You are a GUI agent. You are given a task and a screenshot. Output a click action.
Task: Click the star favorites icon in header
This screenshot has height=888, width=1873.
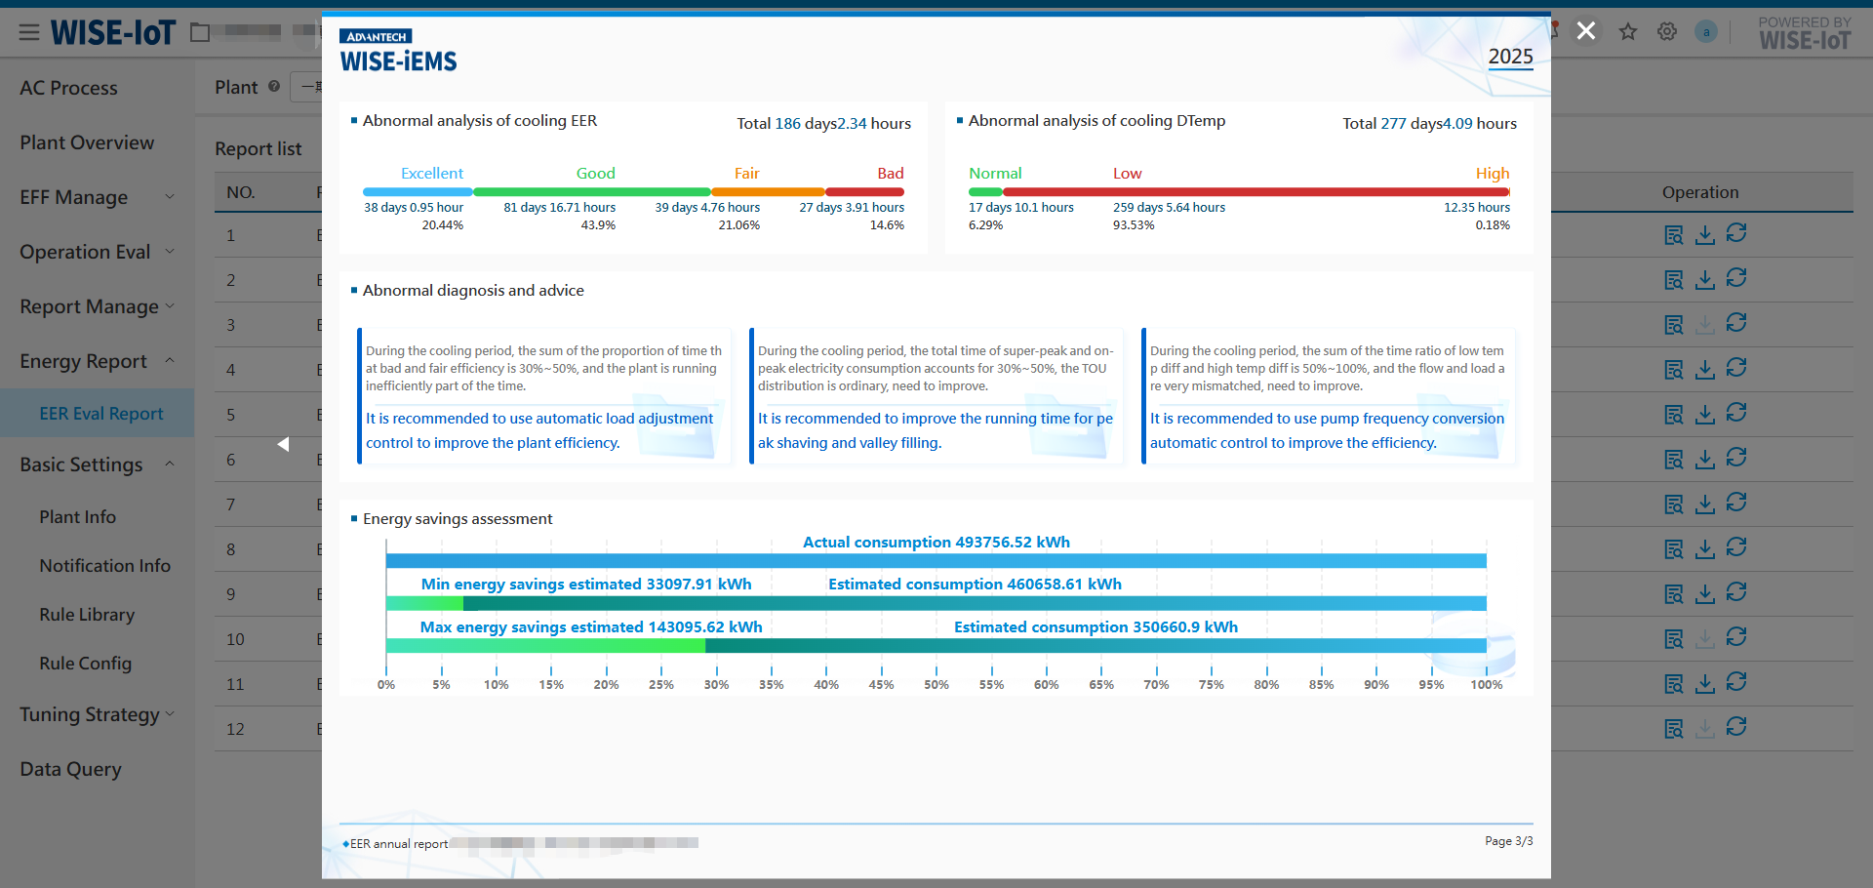[1628, 32]
